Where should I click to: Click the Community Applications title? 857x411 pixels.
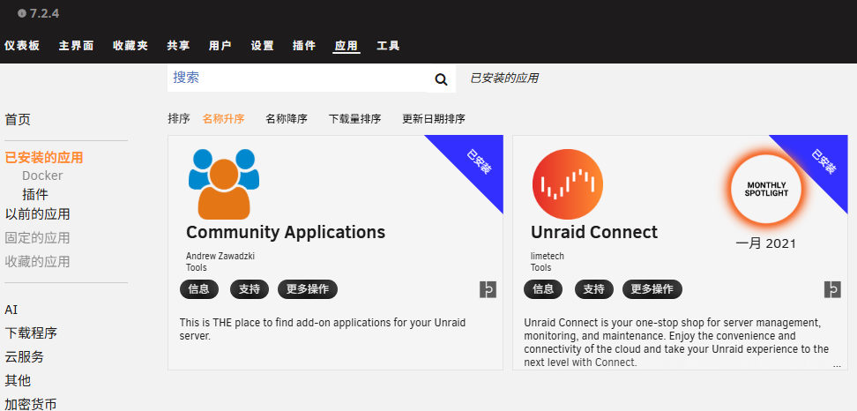tap(286, 233)
